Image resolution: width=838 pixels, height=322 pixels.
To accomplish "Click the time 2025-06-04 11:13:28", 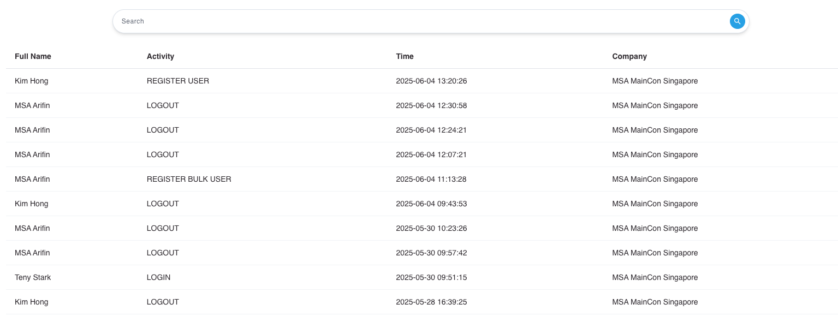I will (x=431, y=179).
